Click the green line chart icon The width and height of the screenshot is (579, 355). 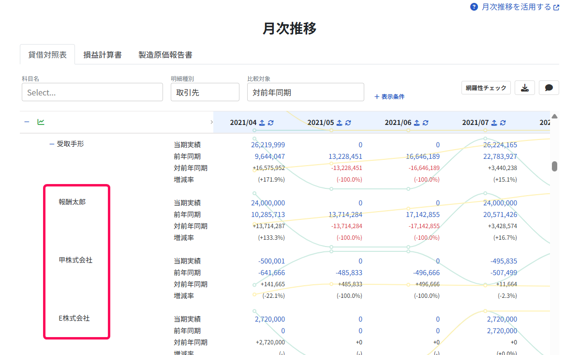[41, 122]
